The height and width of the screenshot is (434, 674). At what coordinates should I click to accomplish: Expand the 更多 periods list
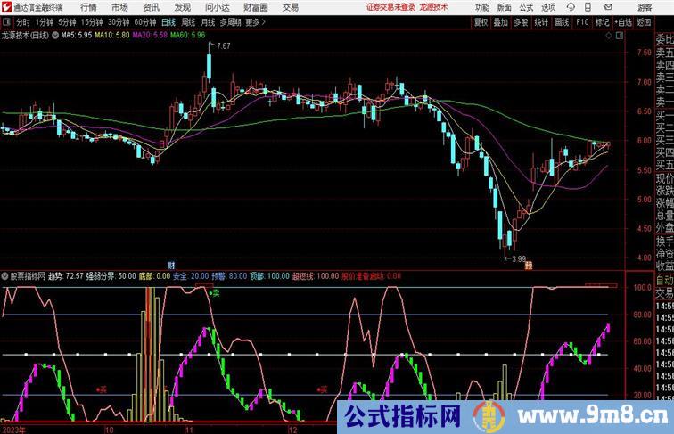[x=255, y=22]
